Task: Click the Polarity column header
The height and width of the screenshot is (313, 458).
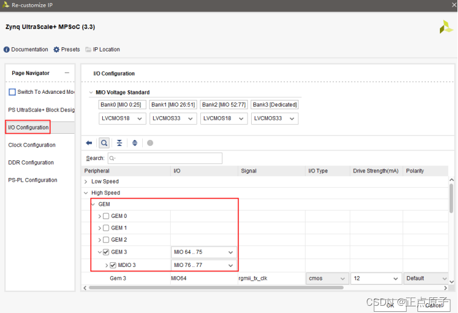Action: [x=425, y=171]
